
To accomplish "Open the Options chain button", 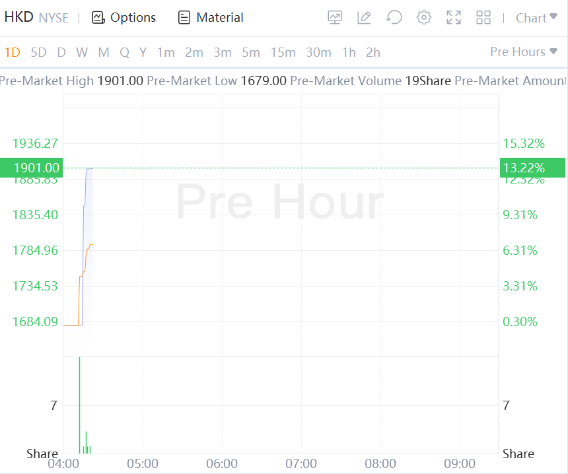I will (124, 18).
